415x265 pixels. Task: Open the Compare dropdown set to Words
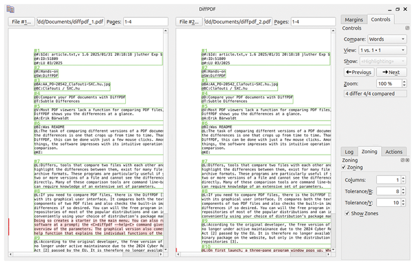pos(387,39)
